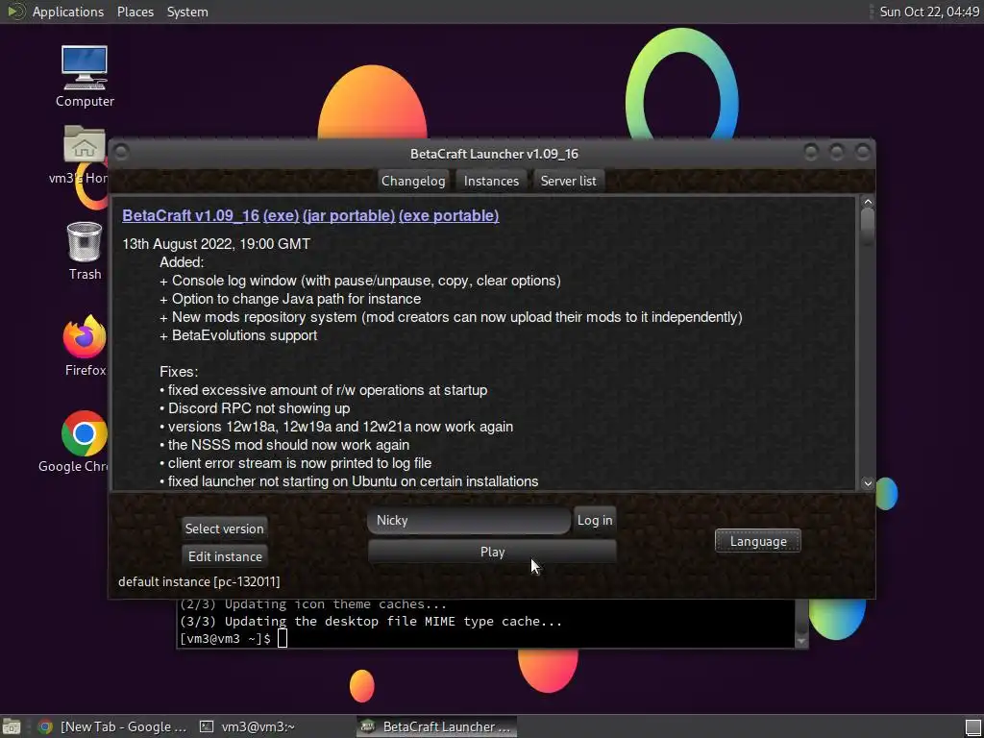Open the vm3's Home folder icon
The image size is (984, 738).
(x=85, y=146)
